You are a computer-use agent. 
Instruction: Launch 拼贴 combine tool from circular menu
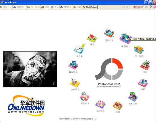143,83
